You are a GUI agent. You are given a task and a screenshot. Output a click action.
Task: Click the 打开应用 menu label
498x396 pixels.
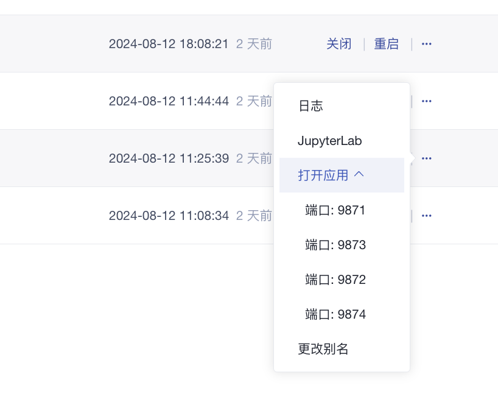pos(323,175)
